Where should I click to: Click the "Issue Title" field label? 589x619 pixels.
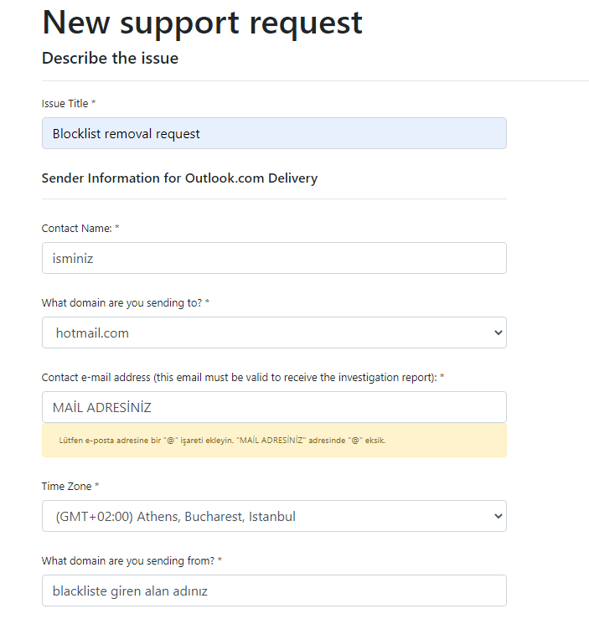click(x=65, y=103)
